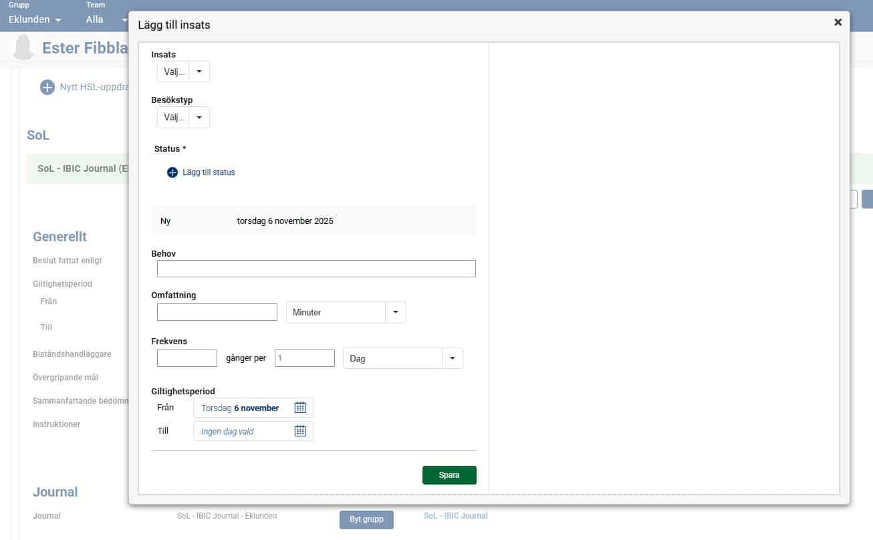Click the gånger per interval field

click(x=304, y=358)
